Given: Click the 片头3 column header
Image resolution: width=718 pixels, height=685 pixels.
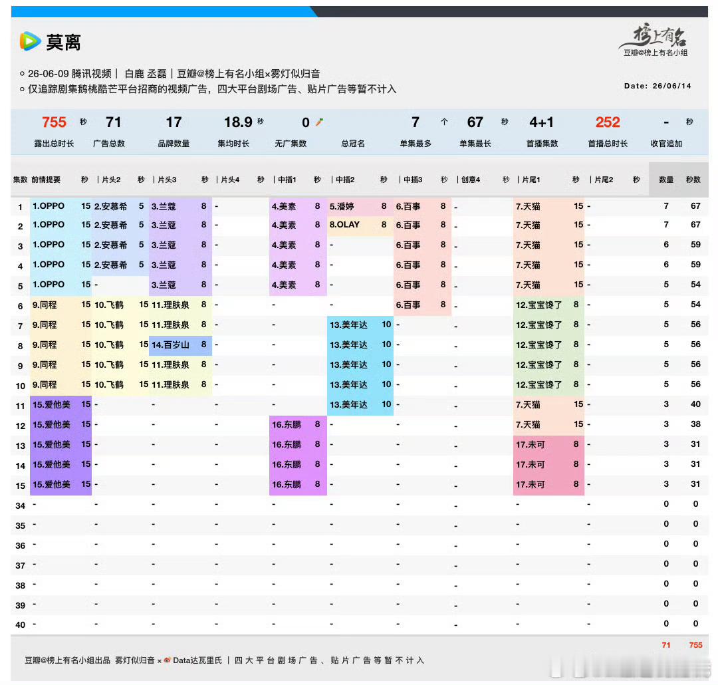Looking at the screenshot, I should click(x=167, y=180).
